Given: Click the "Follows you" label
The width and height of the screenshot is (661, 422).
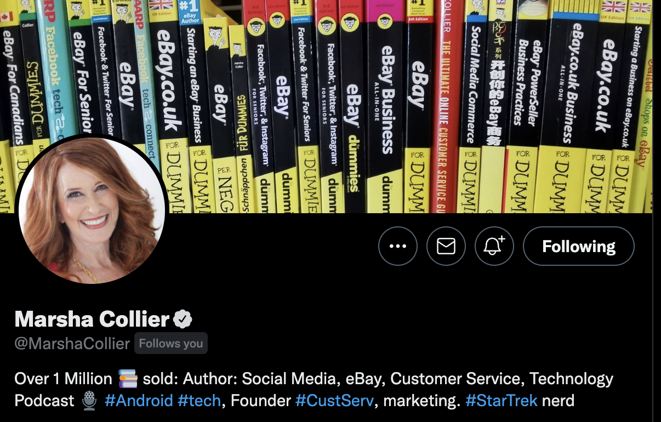Looking at the screenshot, I should (x=171, y=344).
